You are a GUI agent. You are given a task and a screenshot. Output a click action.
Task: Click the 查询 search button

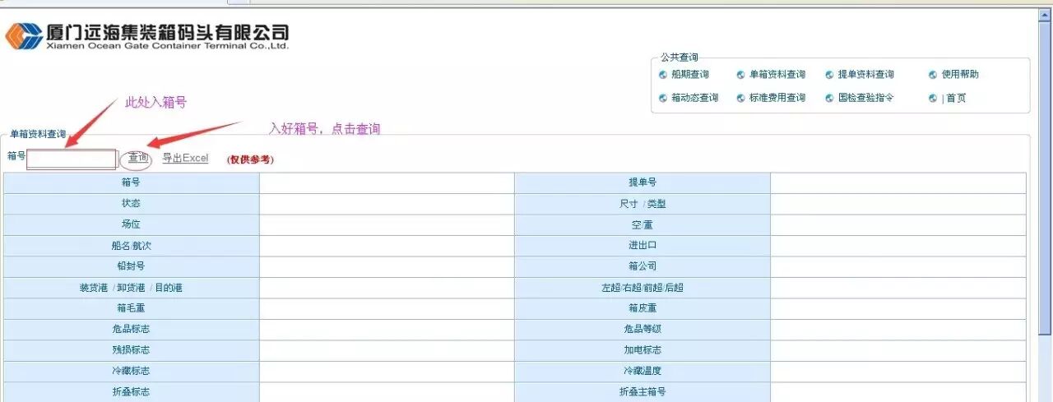pyautogui.click(x=137, y=158)
